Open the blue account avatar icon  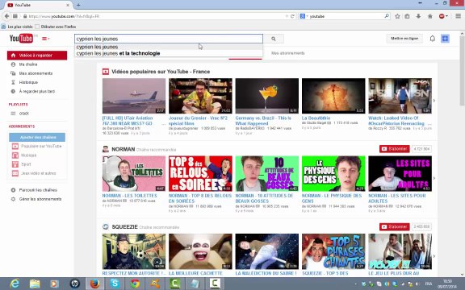pyautogui.click(x=445, y=39)
